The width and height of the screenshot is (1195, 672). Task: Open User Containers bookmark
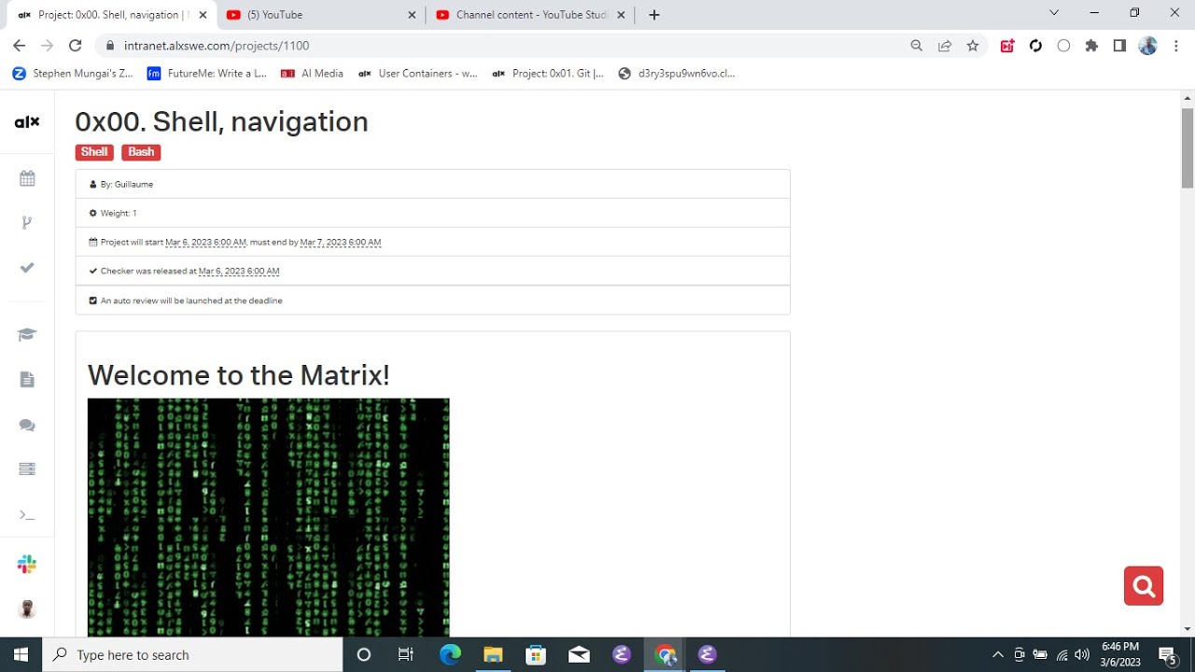[x=418, y=73]
